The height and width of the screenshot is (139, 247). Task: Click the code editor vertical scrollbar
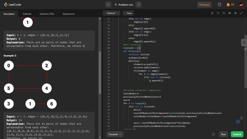point(245,61)
